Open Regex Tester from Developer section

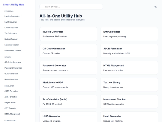point(10,102)
